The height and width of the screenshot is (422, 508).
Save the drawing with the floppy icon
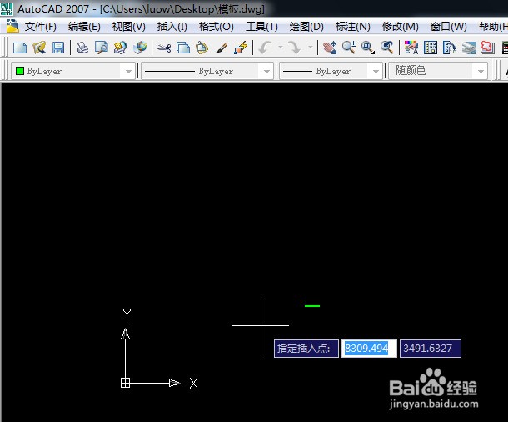pos(58,48)
